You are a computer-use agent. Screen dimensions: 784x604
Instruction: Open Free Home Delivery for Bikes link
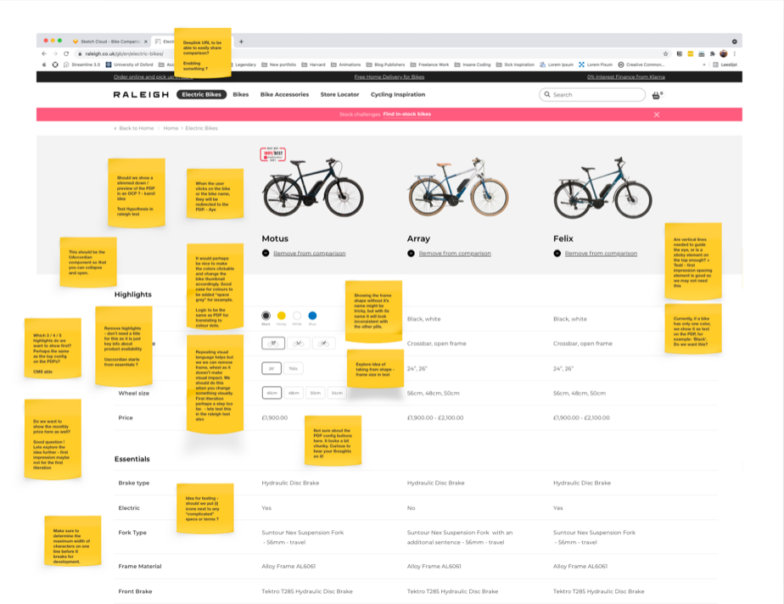point(389,77)
